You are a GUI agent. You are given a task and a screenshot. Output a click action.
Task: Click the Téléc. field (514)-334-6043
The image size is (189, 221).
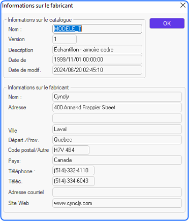(x=74, y=181)
